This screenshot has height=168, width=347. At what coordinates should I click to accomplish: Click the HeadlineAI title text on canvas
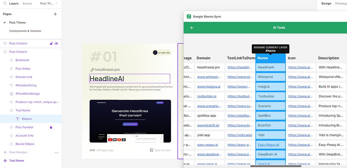107,79
